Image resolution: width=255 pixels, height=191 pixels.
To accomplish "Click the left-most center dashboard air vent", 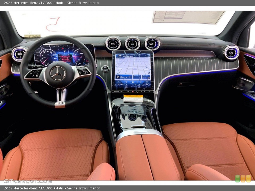I will pos(113,43).
